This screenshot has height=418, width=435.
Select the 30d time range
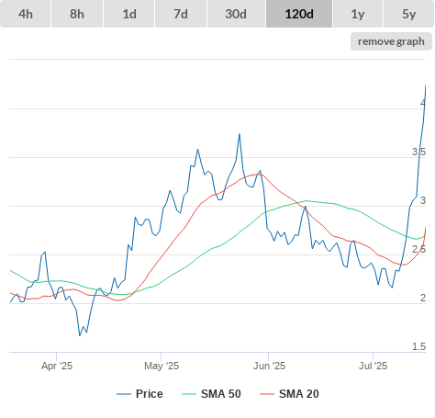pyautogui.click(x=236, y=14)
